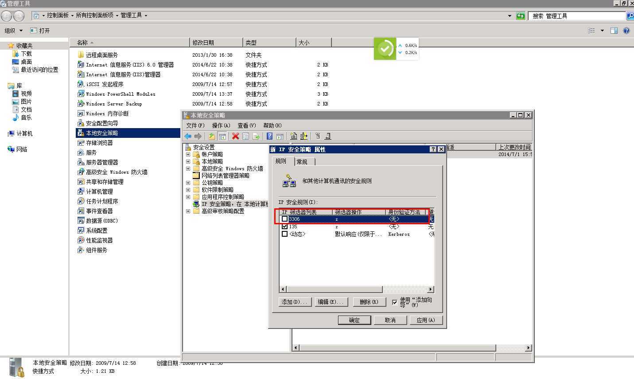Image resolution: width=634 pixels, height=379 pixels.
Task: Click the rules list horizontal scrollbar thumb
Action: point(335,289)
